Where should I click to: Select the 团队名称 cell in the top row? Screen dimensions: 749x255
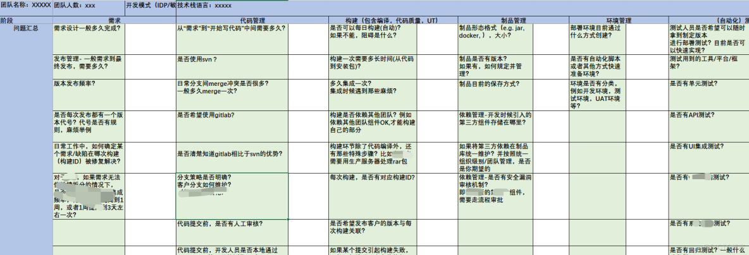click(25, 5)
